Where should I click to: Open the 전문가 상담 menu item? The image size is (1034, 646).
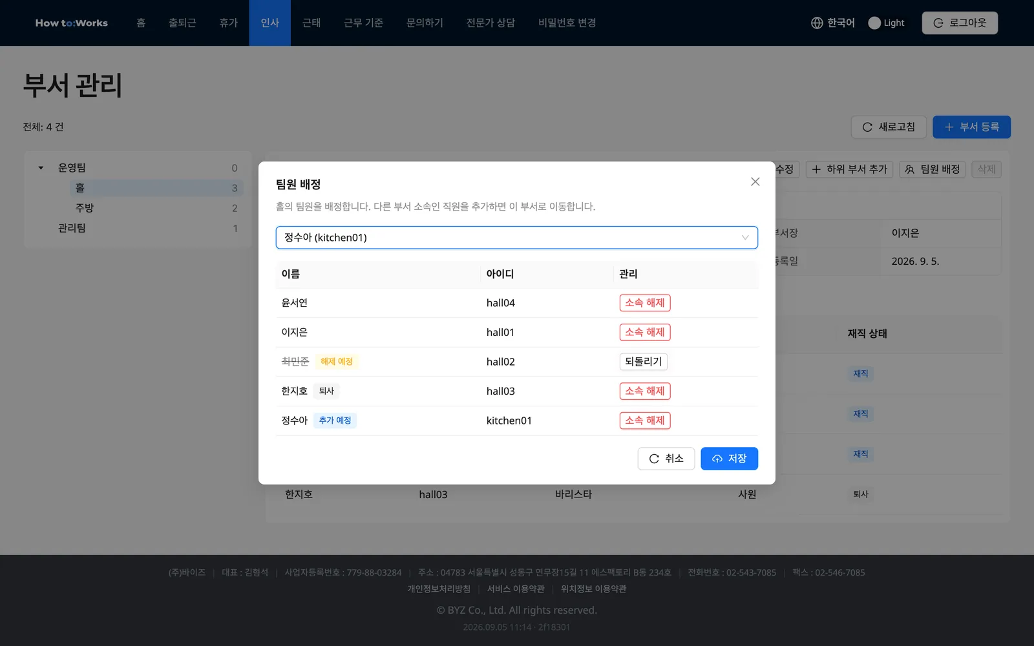coord(491,23)
